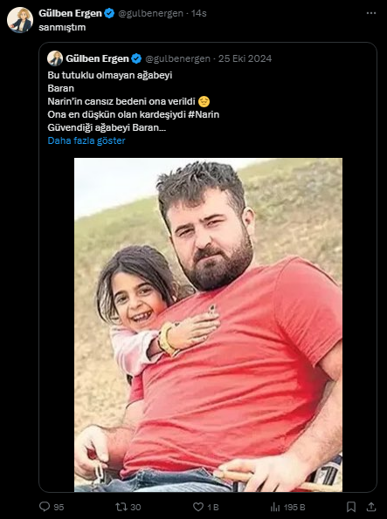Click the verified badge beside top author name
The image size is (387, 519).
click(x=109, y=13)
